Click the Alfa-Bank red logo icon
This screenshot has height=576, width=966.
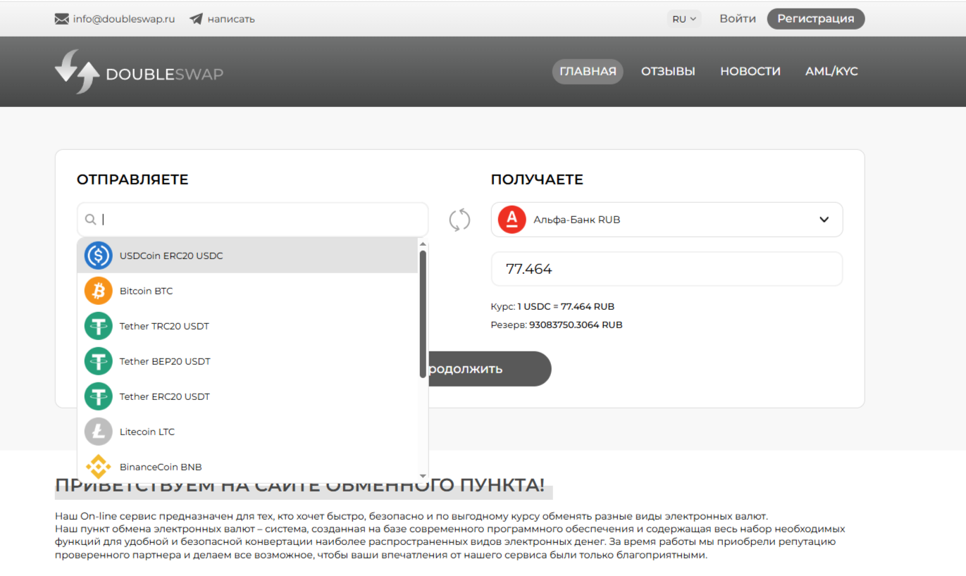tap(512, 220)
